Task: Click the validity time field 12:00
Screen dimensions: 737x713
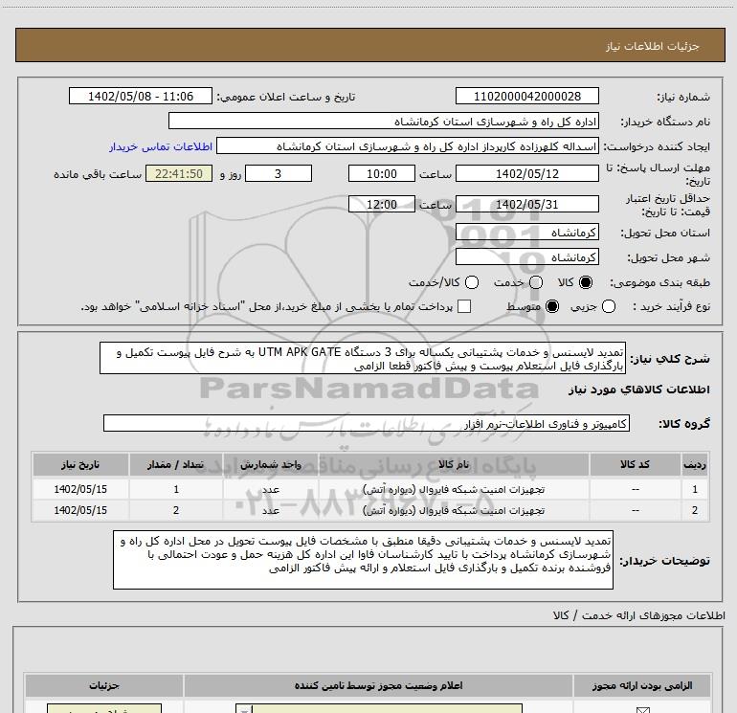Action: coord(382,204)
